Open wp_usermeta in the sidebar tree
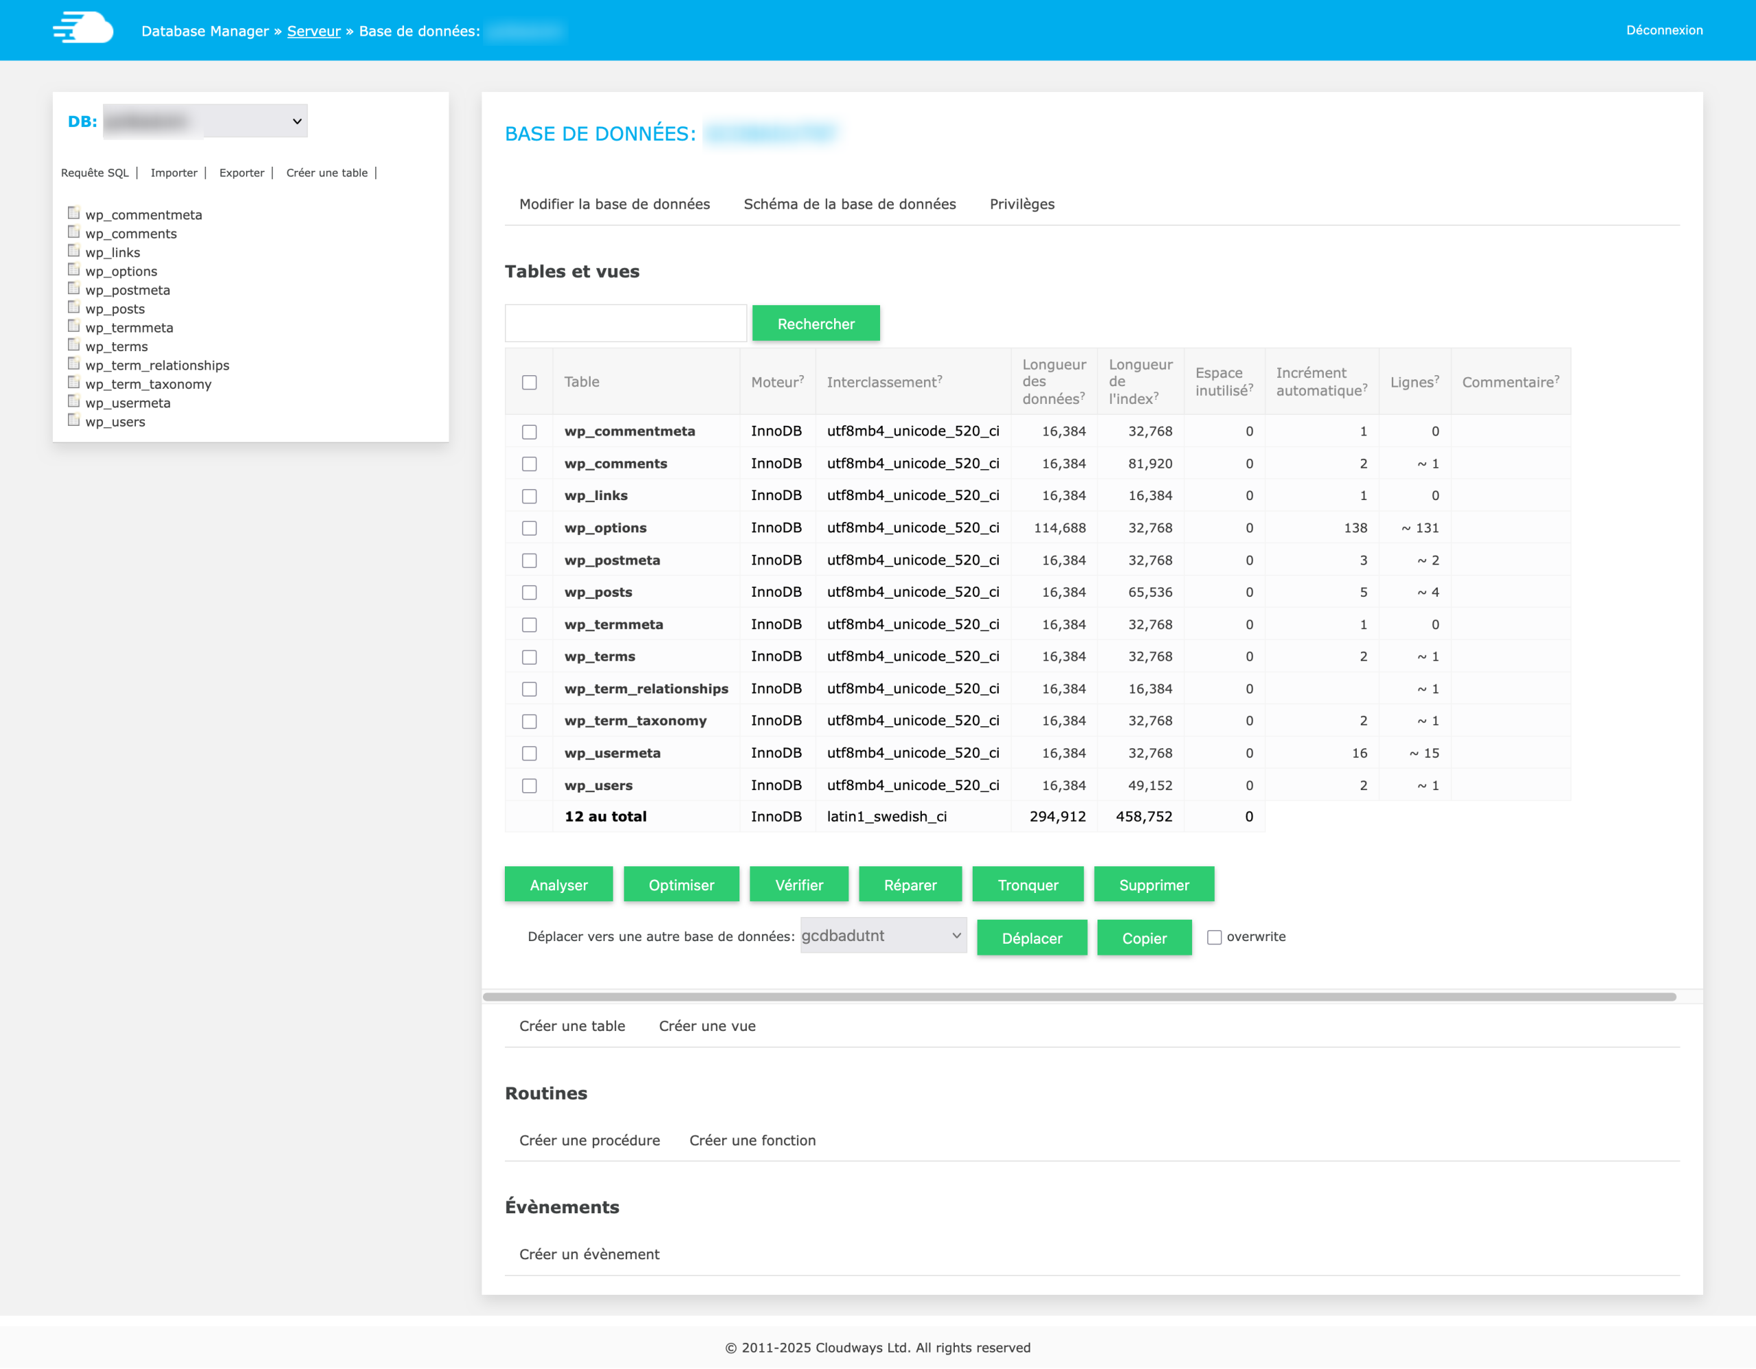The image size is (1756, 1369). coord(128,403)
